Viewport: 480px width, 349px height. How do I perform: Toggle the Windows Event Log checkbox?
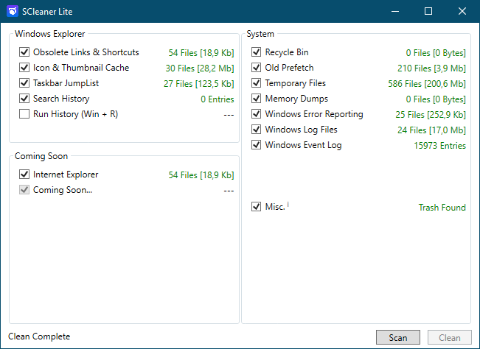coord(256,145)
